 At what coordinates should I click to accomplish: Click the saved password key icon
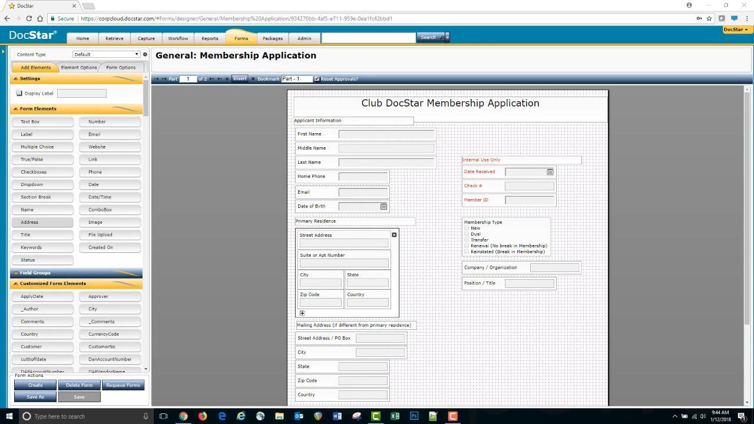point(699,18)
